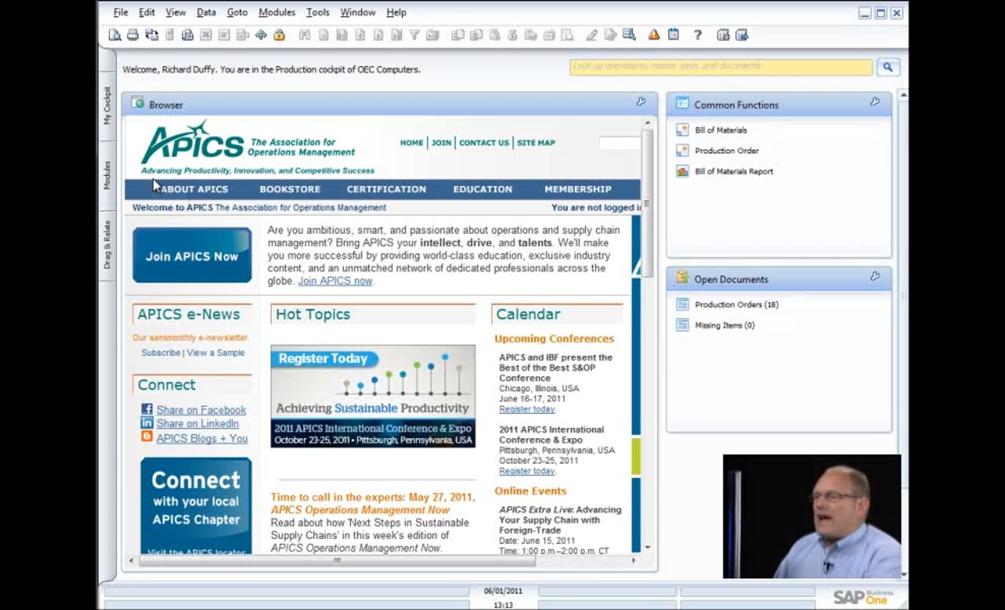Click the Filter funnel toolbar icon
Viewport: 1005px width, 610px height.
[415, 35]
